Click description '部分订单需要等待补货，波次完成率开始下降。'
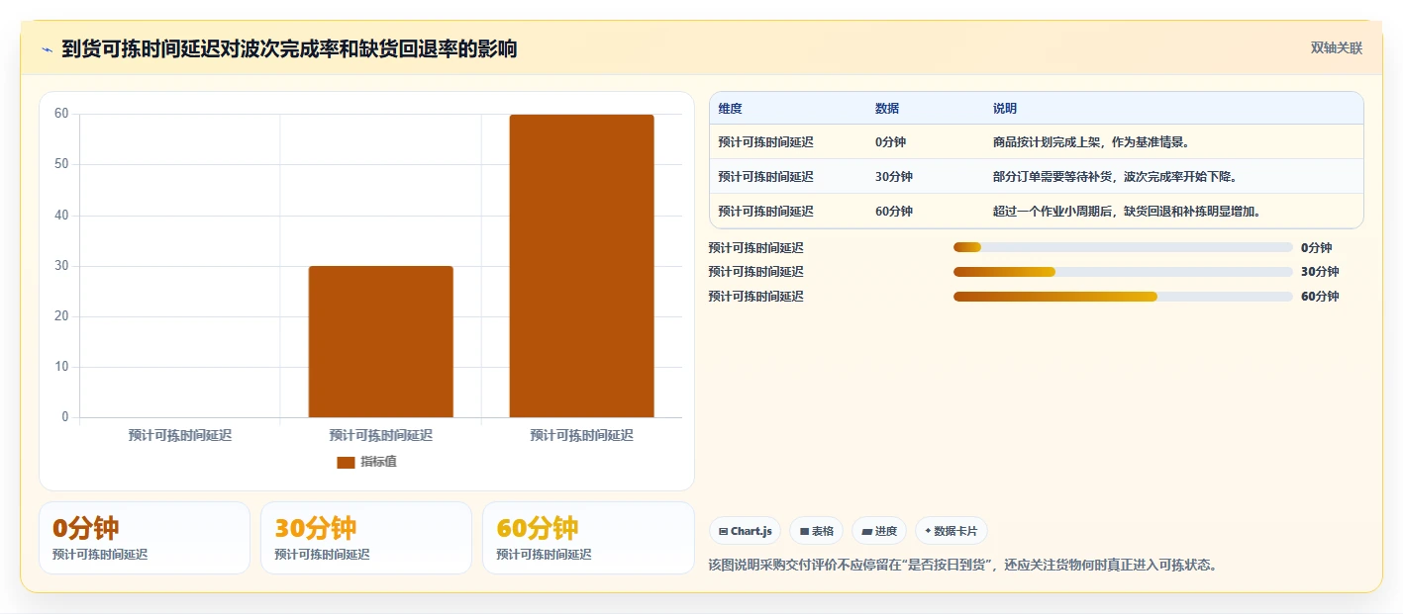This screenshot has height=614, width=1403. pyautogui.click(x=1116, y=177)
